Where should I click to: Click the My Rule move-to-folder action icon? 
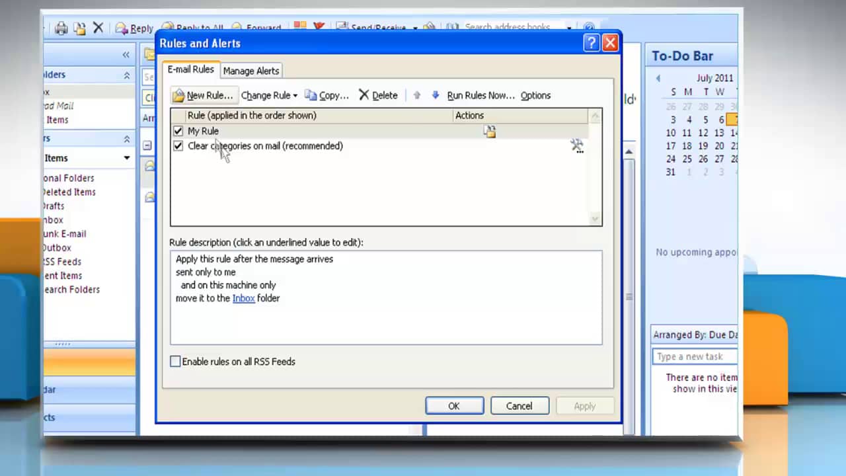click(489, 132)
